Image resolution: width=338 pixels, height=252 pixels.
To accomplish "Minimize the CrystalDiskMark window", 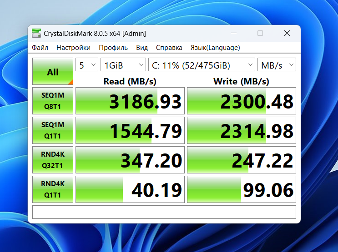I will (234, 33).
